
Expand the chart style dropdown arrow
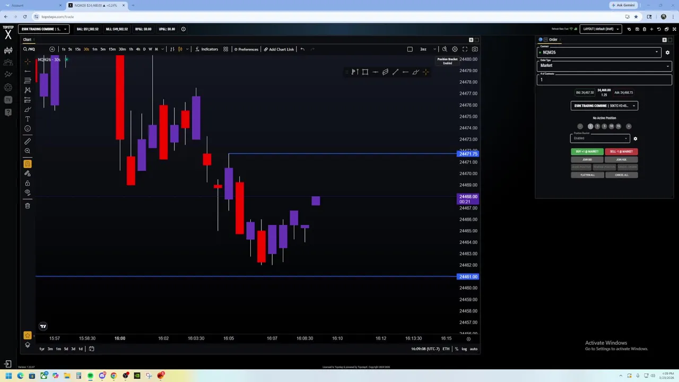pos(187,49)
